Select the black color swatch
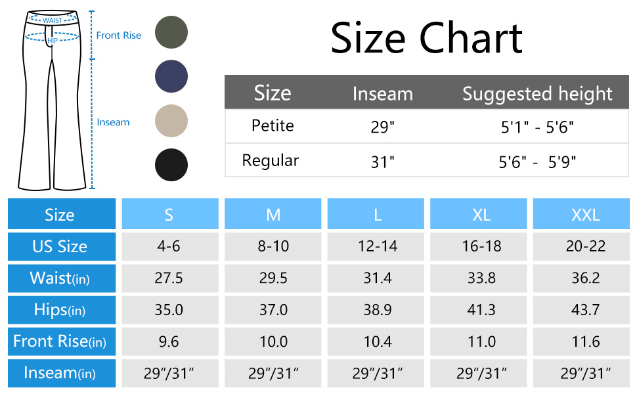The height and width of the screenshot is (394, 637). 171,165
